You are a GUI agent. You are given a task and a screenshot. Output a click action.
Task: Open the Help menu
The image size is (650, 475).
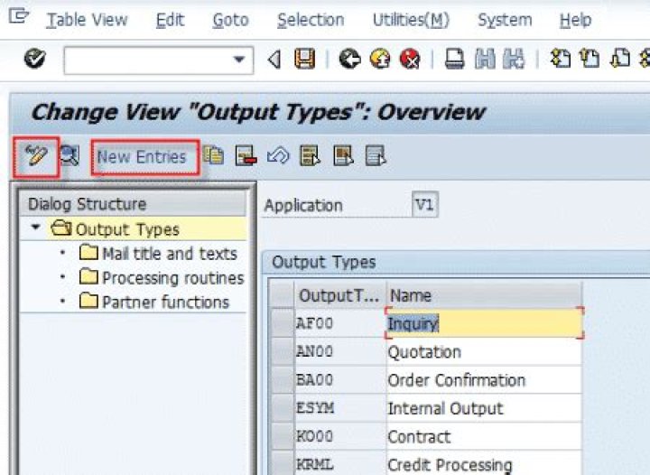575,20
